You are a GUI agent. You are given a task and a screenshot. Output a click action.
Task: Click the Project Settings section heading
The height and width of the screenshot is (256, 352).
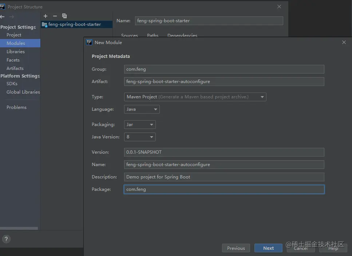point(18,27)
